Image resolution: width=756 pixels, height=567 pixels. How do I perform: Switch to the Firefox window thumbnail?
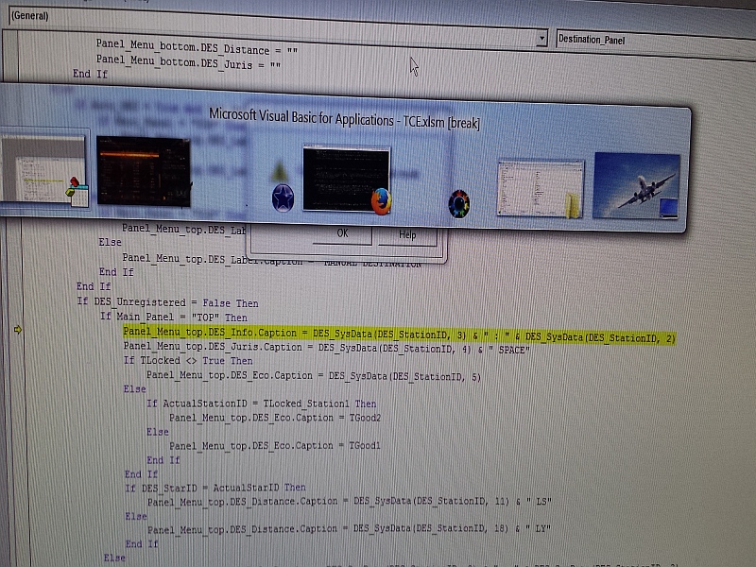click(x=347, y=180)
